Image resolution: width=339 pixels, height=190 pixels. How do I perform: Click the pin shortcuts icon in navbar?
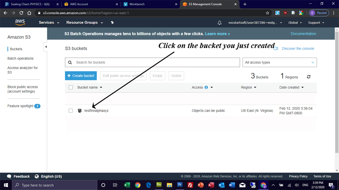coord(112,23)
